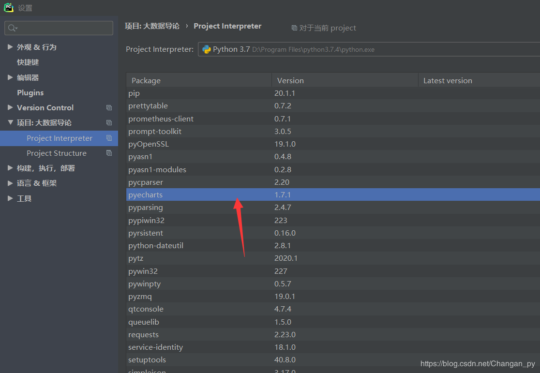Select the setuptools package row

333,360
